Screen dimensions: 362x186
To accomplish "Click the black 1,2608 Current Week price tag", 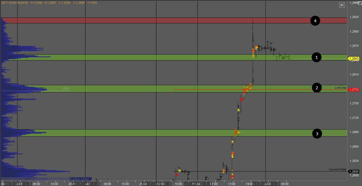I will pyautogui.click(x=354, y=171).
